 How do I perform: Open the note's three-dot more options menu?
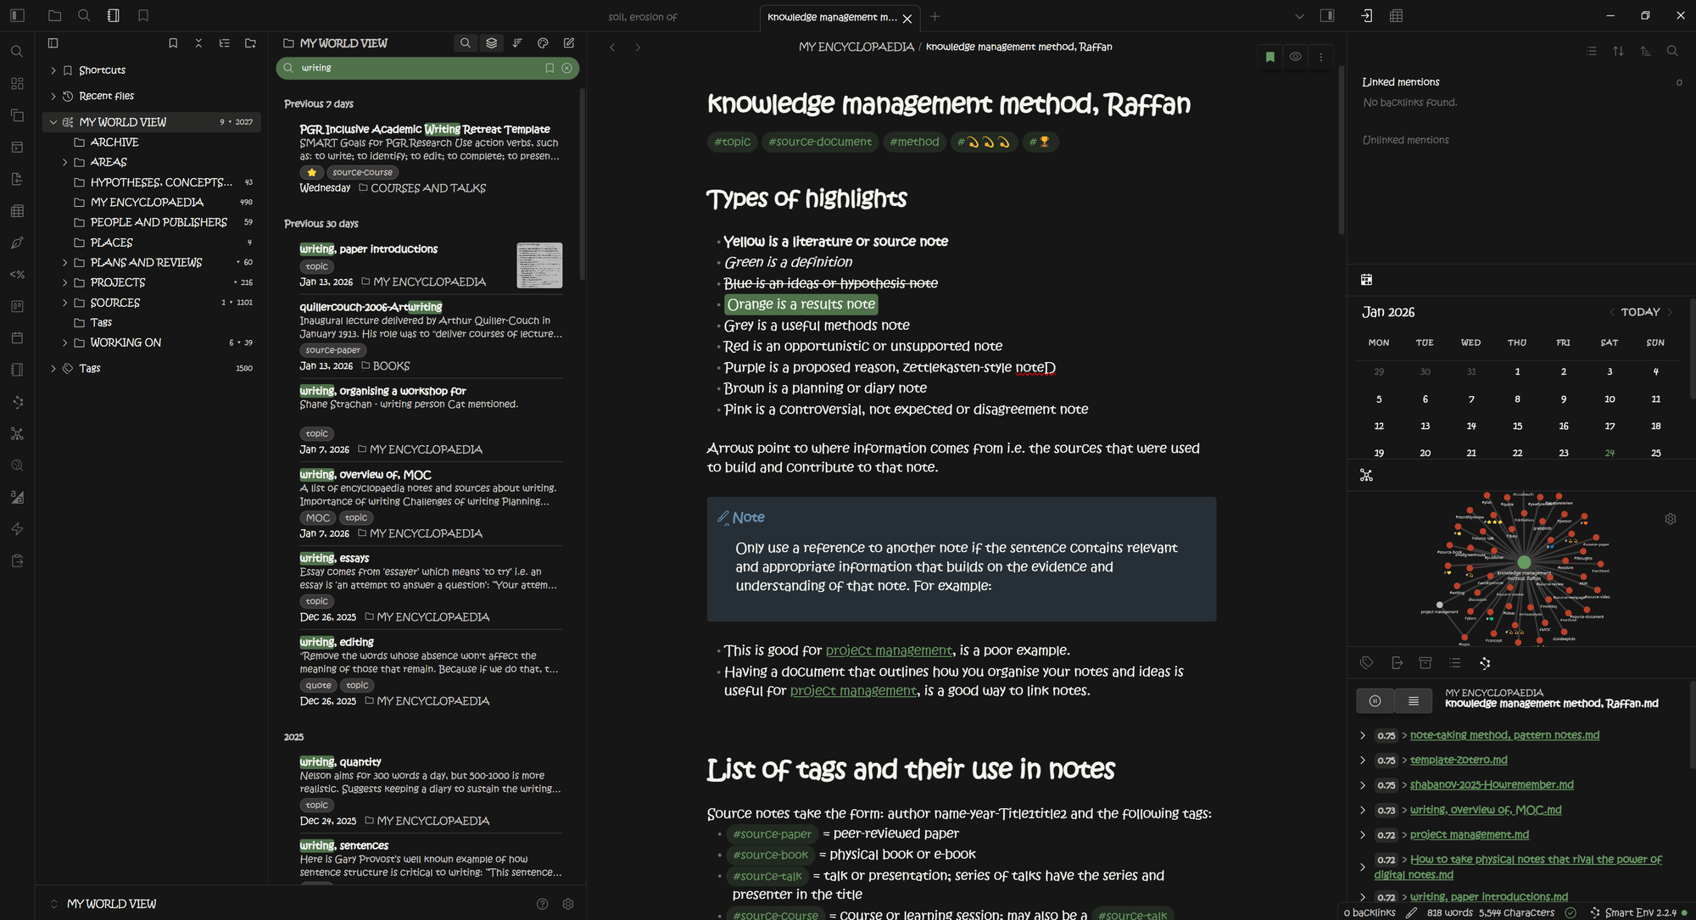point(1321,57)
